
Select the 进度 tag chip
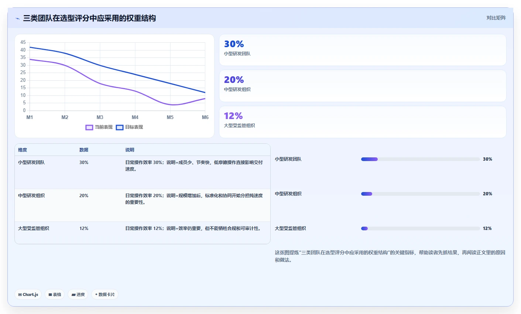[x=78, y=294]
